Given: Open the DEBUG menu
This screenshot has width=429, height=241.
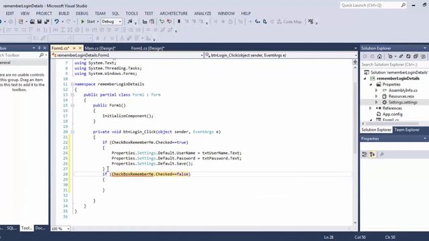Looking at the screenshot, I should 82,13.
